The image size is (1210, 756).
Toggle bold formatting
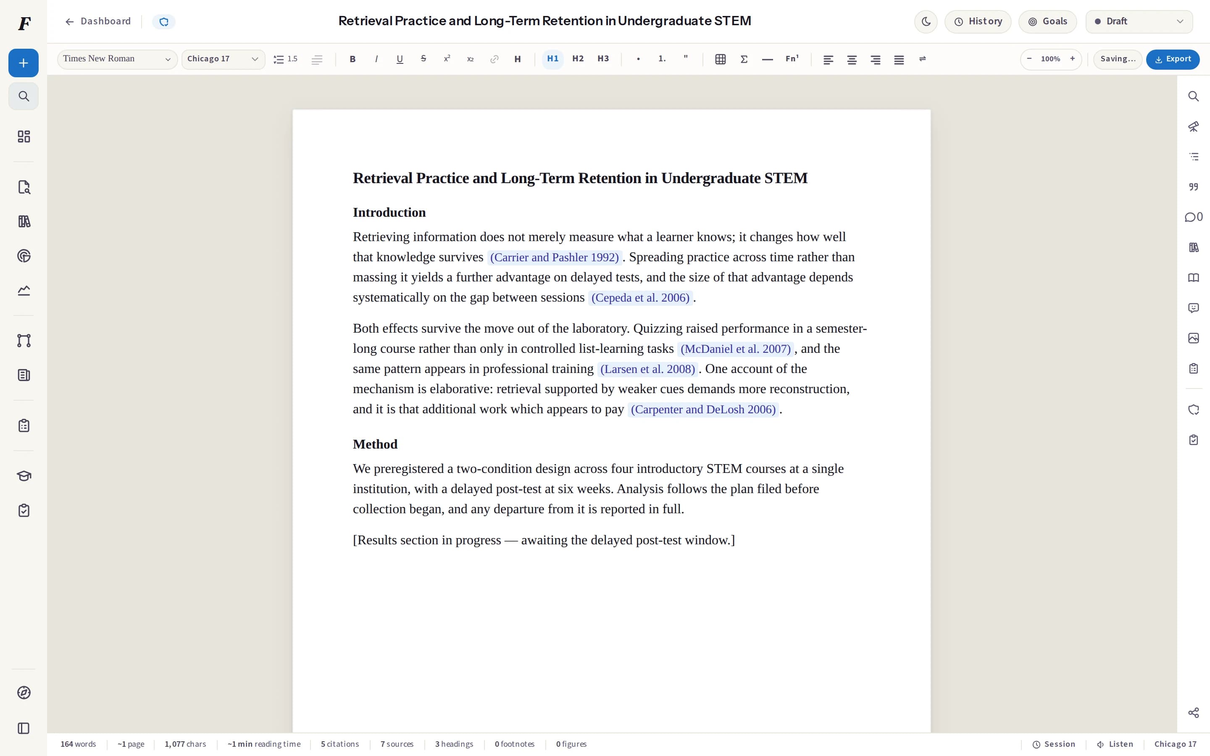[x=352, y=59]
